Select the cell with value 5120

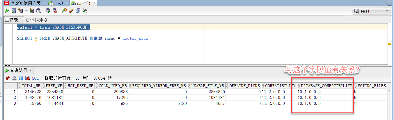coord(157,103)
